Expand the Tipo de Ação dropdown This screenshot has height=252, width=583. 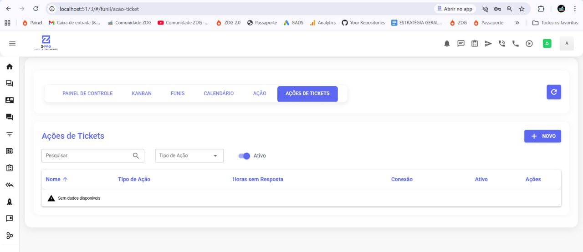(189, 156)
